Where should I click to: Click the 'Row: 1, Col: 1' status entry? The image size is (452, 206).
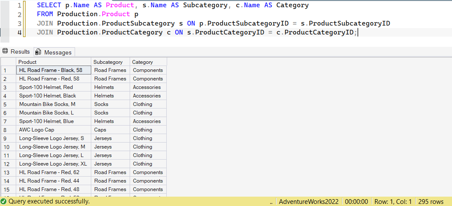pyautogui.click(x=393, y=201)
